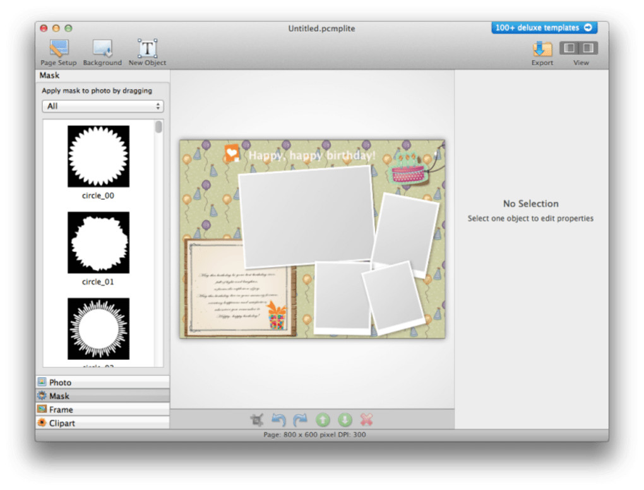Viewport: 644px width, 490px height.
Task: Expand the Frame section in the sidebar
Action: [x=102, y=409]
